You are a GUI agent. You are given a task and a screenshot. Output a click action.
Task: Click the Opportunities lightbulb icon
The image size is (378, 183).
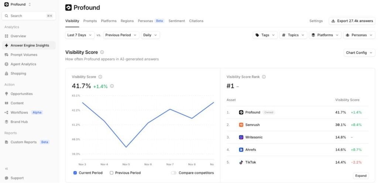point(7,94)
